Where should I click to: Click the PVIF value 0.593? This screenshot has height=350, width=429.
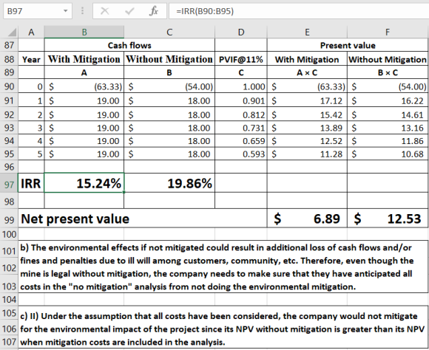point(241,154)
